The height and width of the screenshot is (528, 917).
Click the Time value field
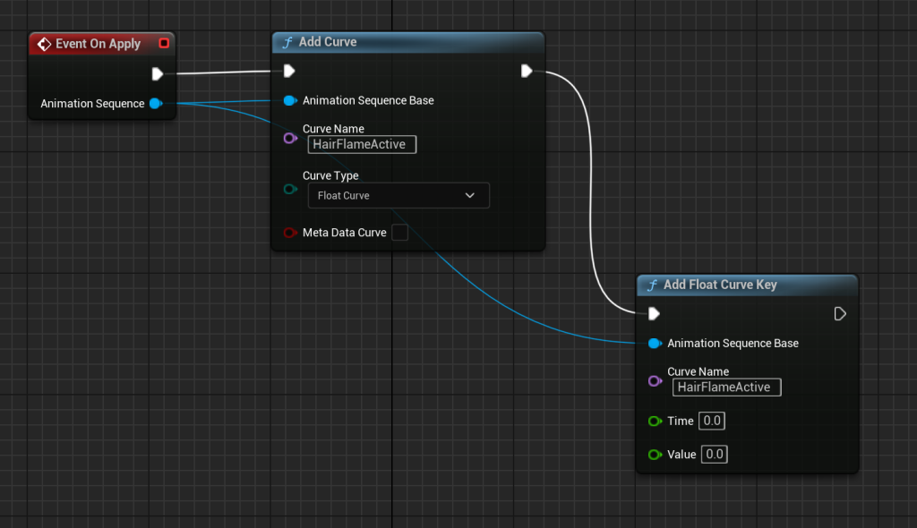click(x=712, y=421)
